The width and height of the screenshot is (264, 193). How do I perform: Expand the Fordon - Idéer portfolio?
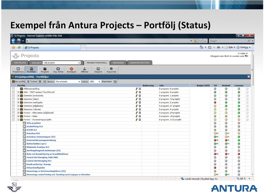18,116
